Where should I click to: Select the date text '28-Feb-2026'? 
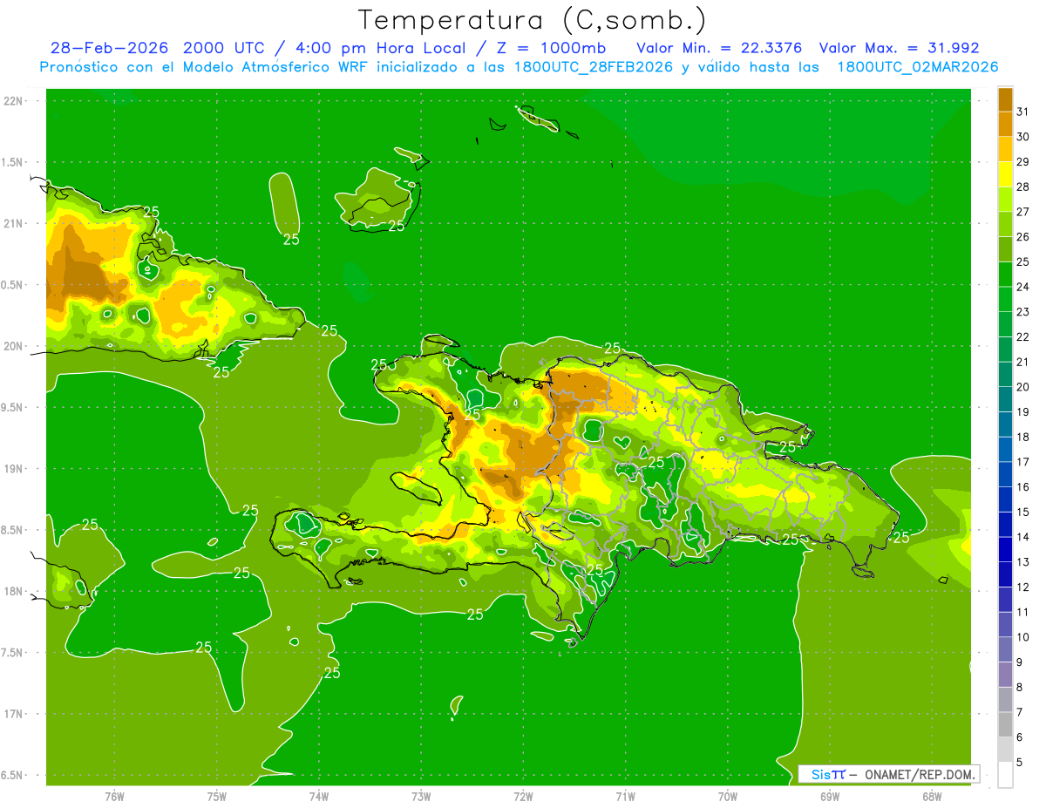(110, 48)
